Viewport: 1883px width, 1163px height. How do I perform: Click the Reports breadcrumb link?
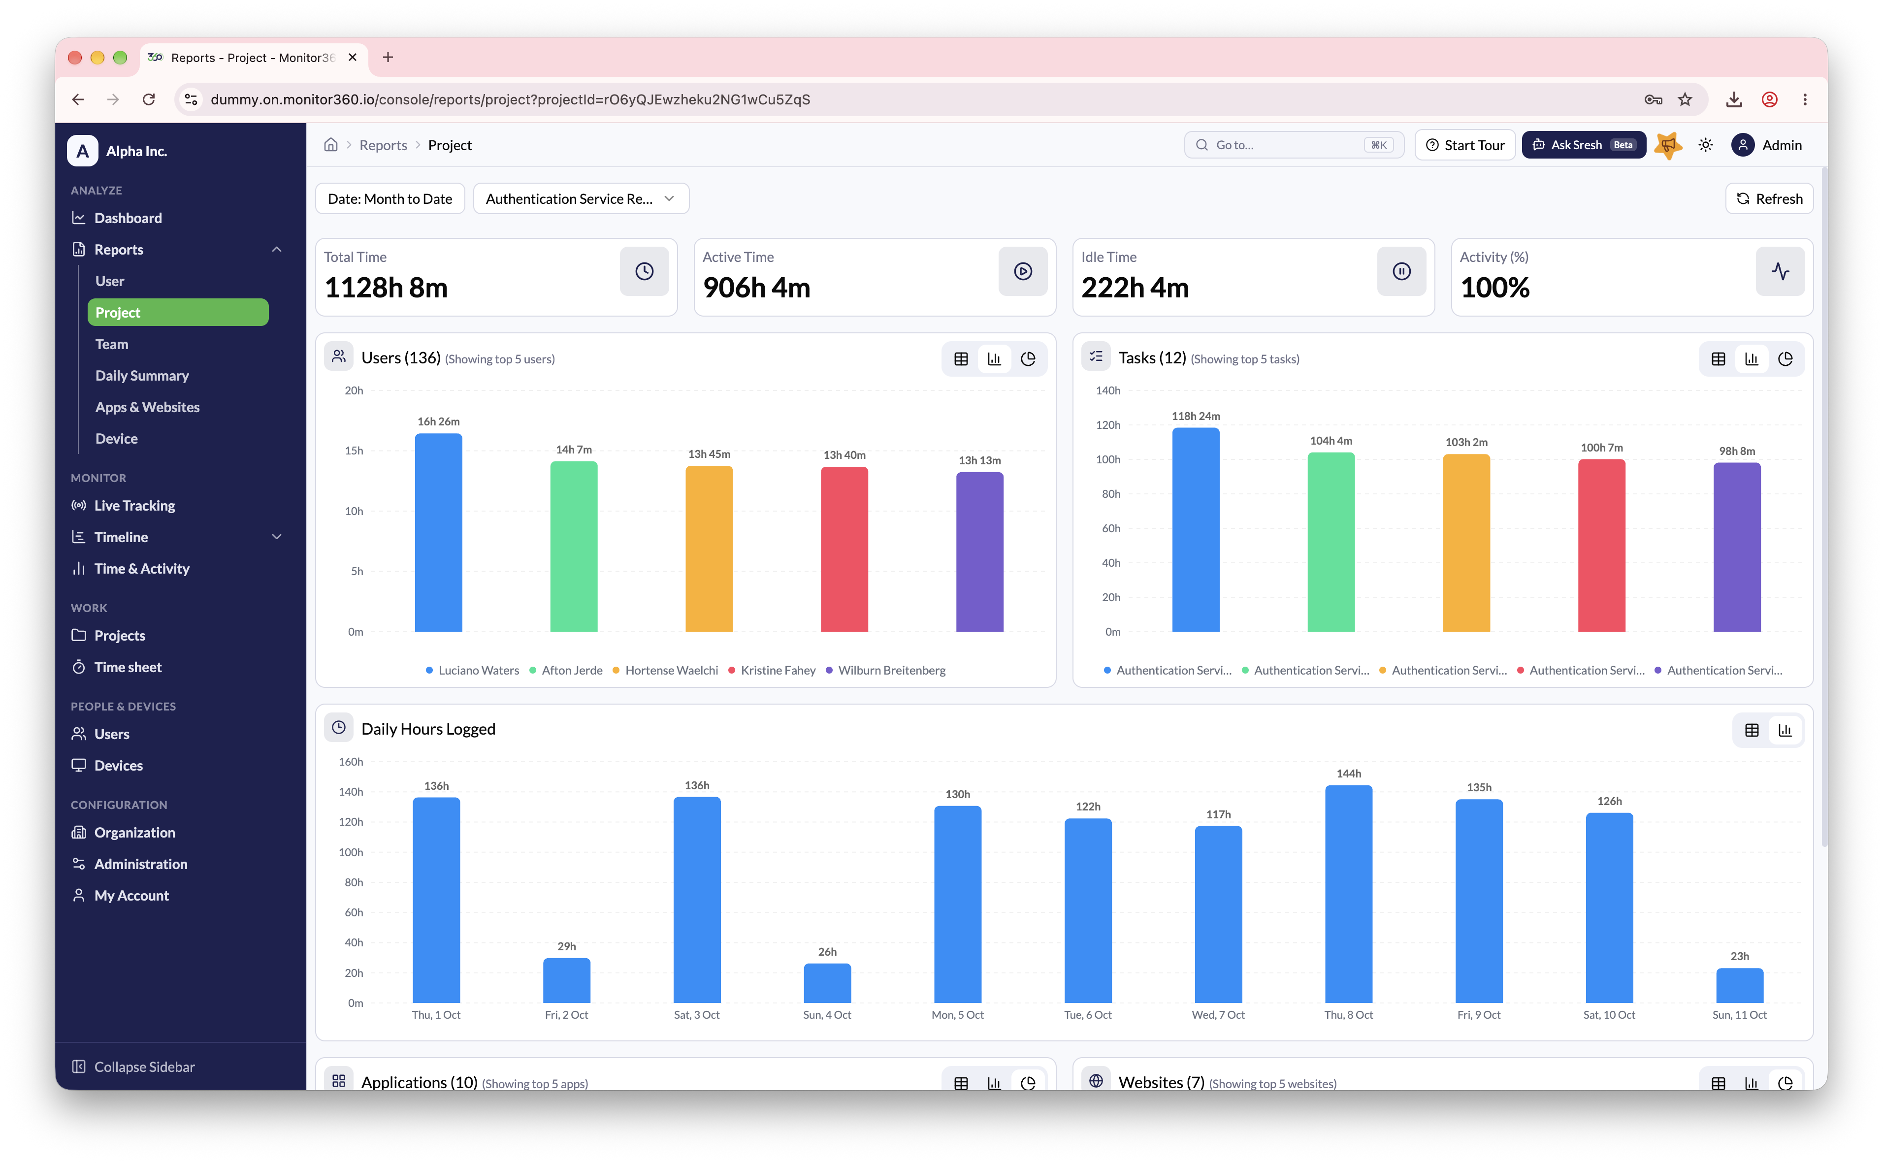point(383,145)
